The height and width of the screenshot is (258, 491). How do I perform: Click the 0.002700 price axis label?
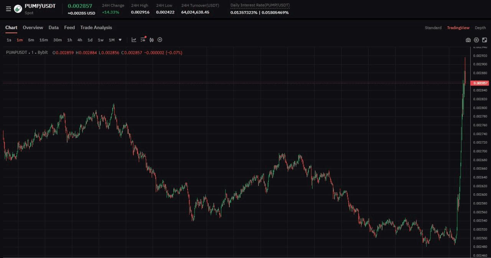pos(480,151)
